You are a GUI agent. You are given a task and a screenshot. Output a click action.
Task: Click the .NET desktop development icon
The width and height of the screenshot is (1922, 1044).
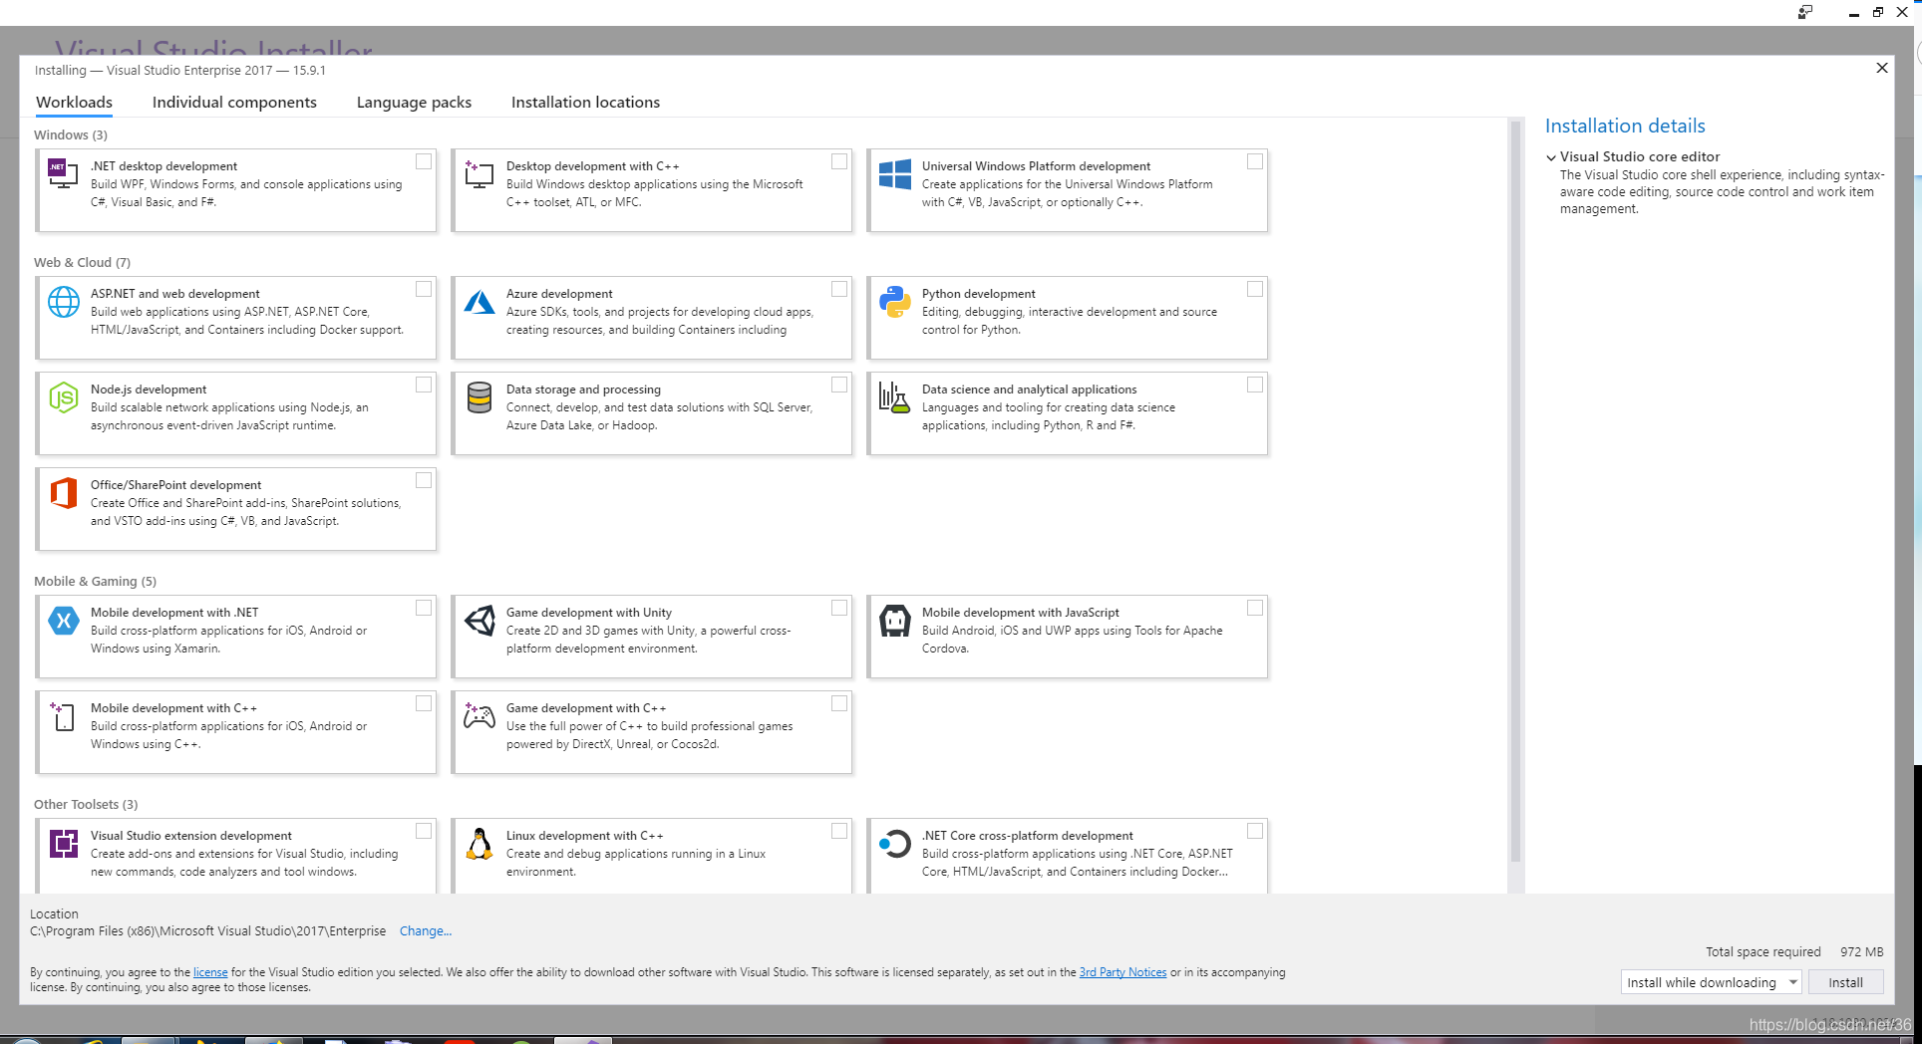[64, 174]
